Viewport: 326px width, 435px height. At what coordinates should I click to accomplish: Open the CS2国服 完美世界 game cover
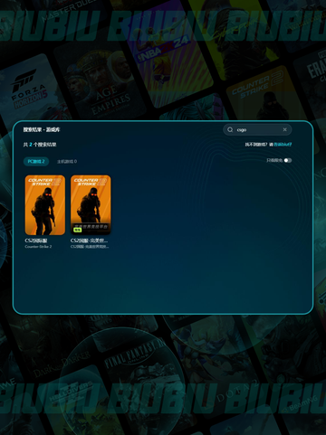pyautogui.click(x=91, y=204)
